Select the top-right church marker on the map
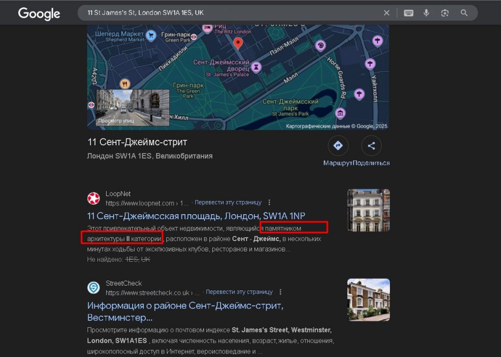 (x=378, y=41)
